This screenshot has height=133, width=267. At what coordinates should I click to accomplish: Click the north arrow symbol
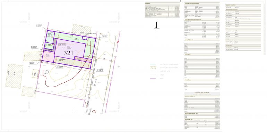coord(156,26)
